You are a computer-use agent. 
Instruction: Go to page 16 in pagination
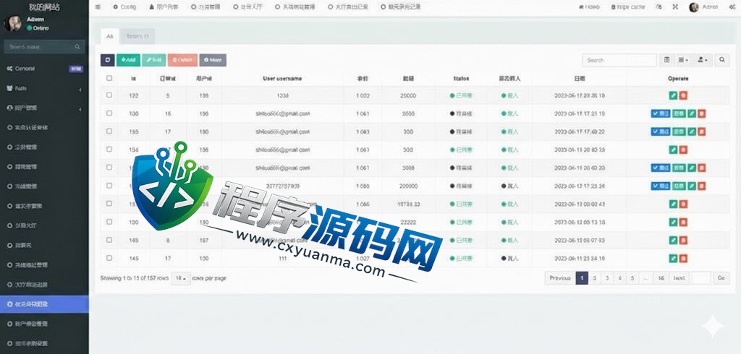(661, 278)
